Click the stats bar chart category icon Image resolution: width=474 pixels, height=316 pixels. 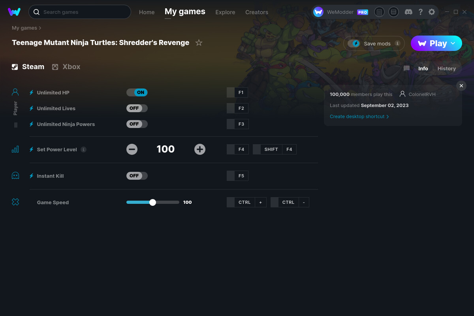(15, 149)
